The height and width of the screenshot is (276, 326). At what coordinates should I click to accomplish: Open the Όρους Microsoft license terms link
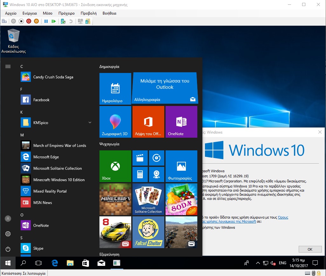(x=283, y=217)
